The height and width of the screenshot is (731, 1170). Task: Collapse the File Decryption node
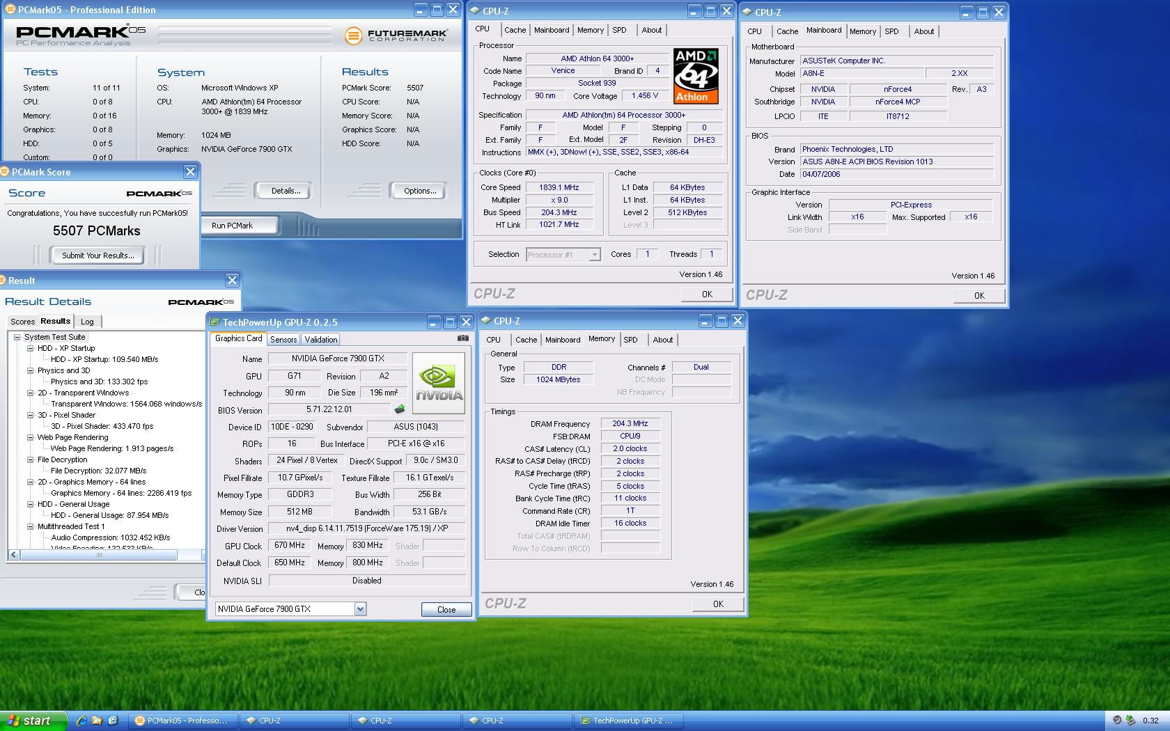[30, 459]
